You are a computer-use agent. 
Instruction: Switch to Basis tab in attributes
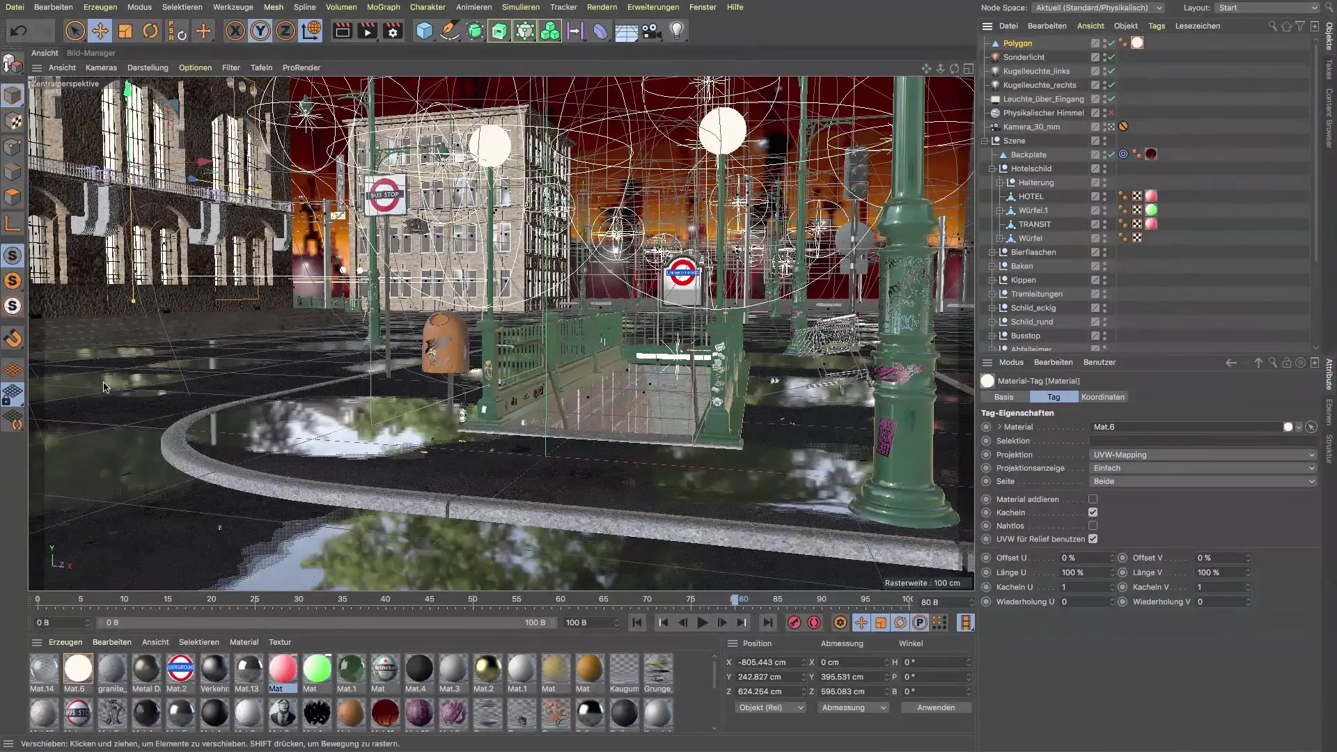[1003, 397]
